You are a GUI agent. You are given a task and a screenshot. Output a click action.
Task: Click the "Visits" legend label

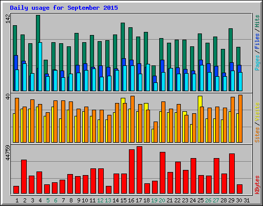[x=257, y=112]
